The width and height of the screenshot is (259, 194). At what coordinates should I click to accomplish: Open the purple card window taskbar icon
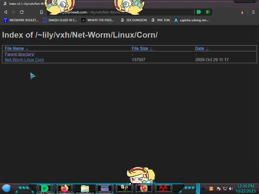tap(104, 188)
